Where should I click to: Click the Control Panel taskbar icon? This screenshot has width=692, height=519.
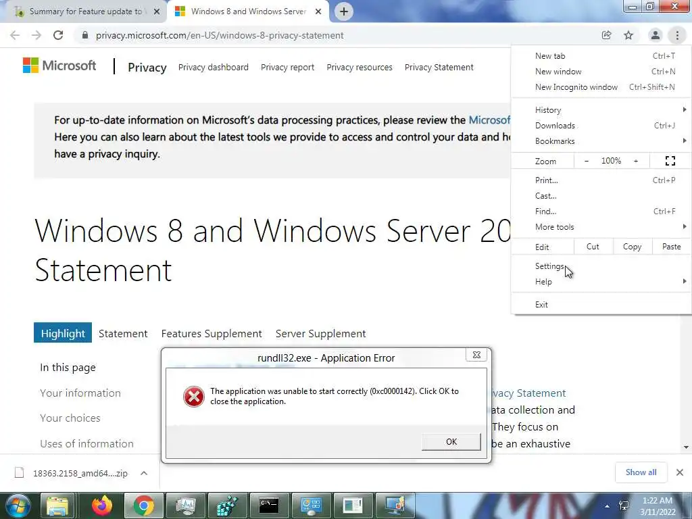(311, 505)
